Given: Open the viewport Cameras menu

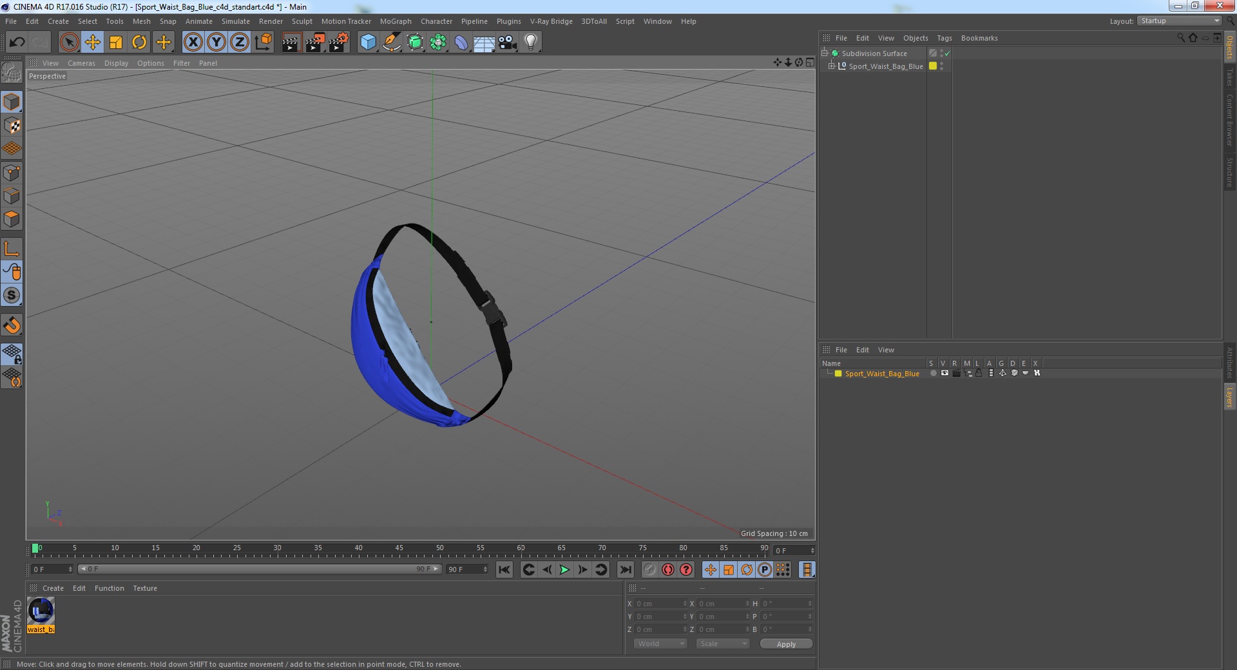Looking at the screenshot, I should 81,63.
